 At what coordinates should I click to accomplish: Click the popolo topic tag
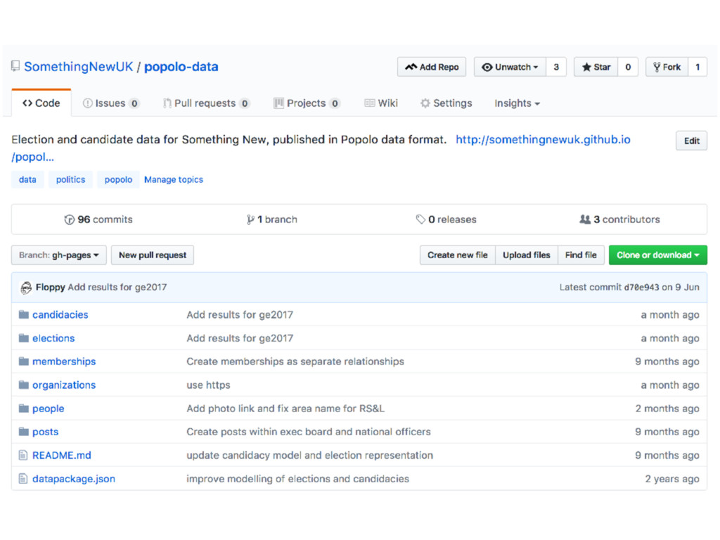[118, 179]
